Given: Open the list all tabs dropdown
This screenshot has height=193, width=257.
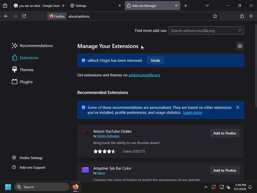Looking at the screenshot, I should click(x=207, y=6).
